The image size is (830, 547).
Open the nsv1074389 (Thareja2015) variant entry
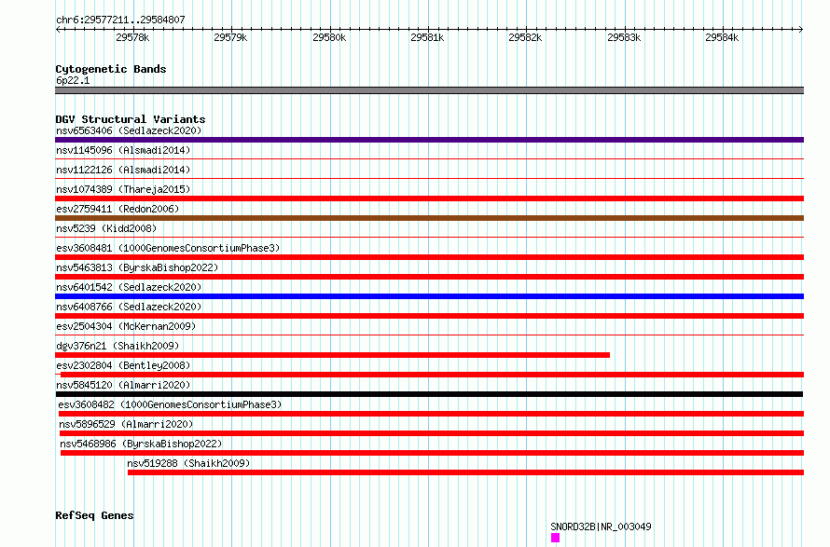point(123,189)
